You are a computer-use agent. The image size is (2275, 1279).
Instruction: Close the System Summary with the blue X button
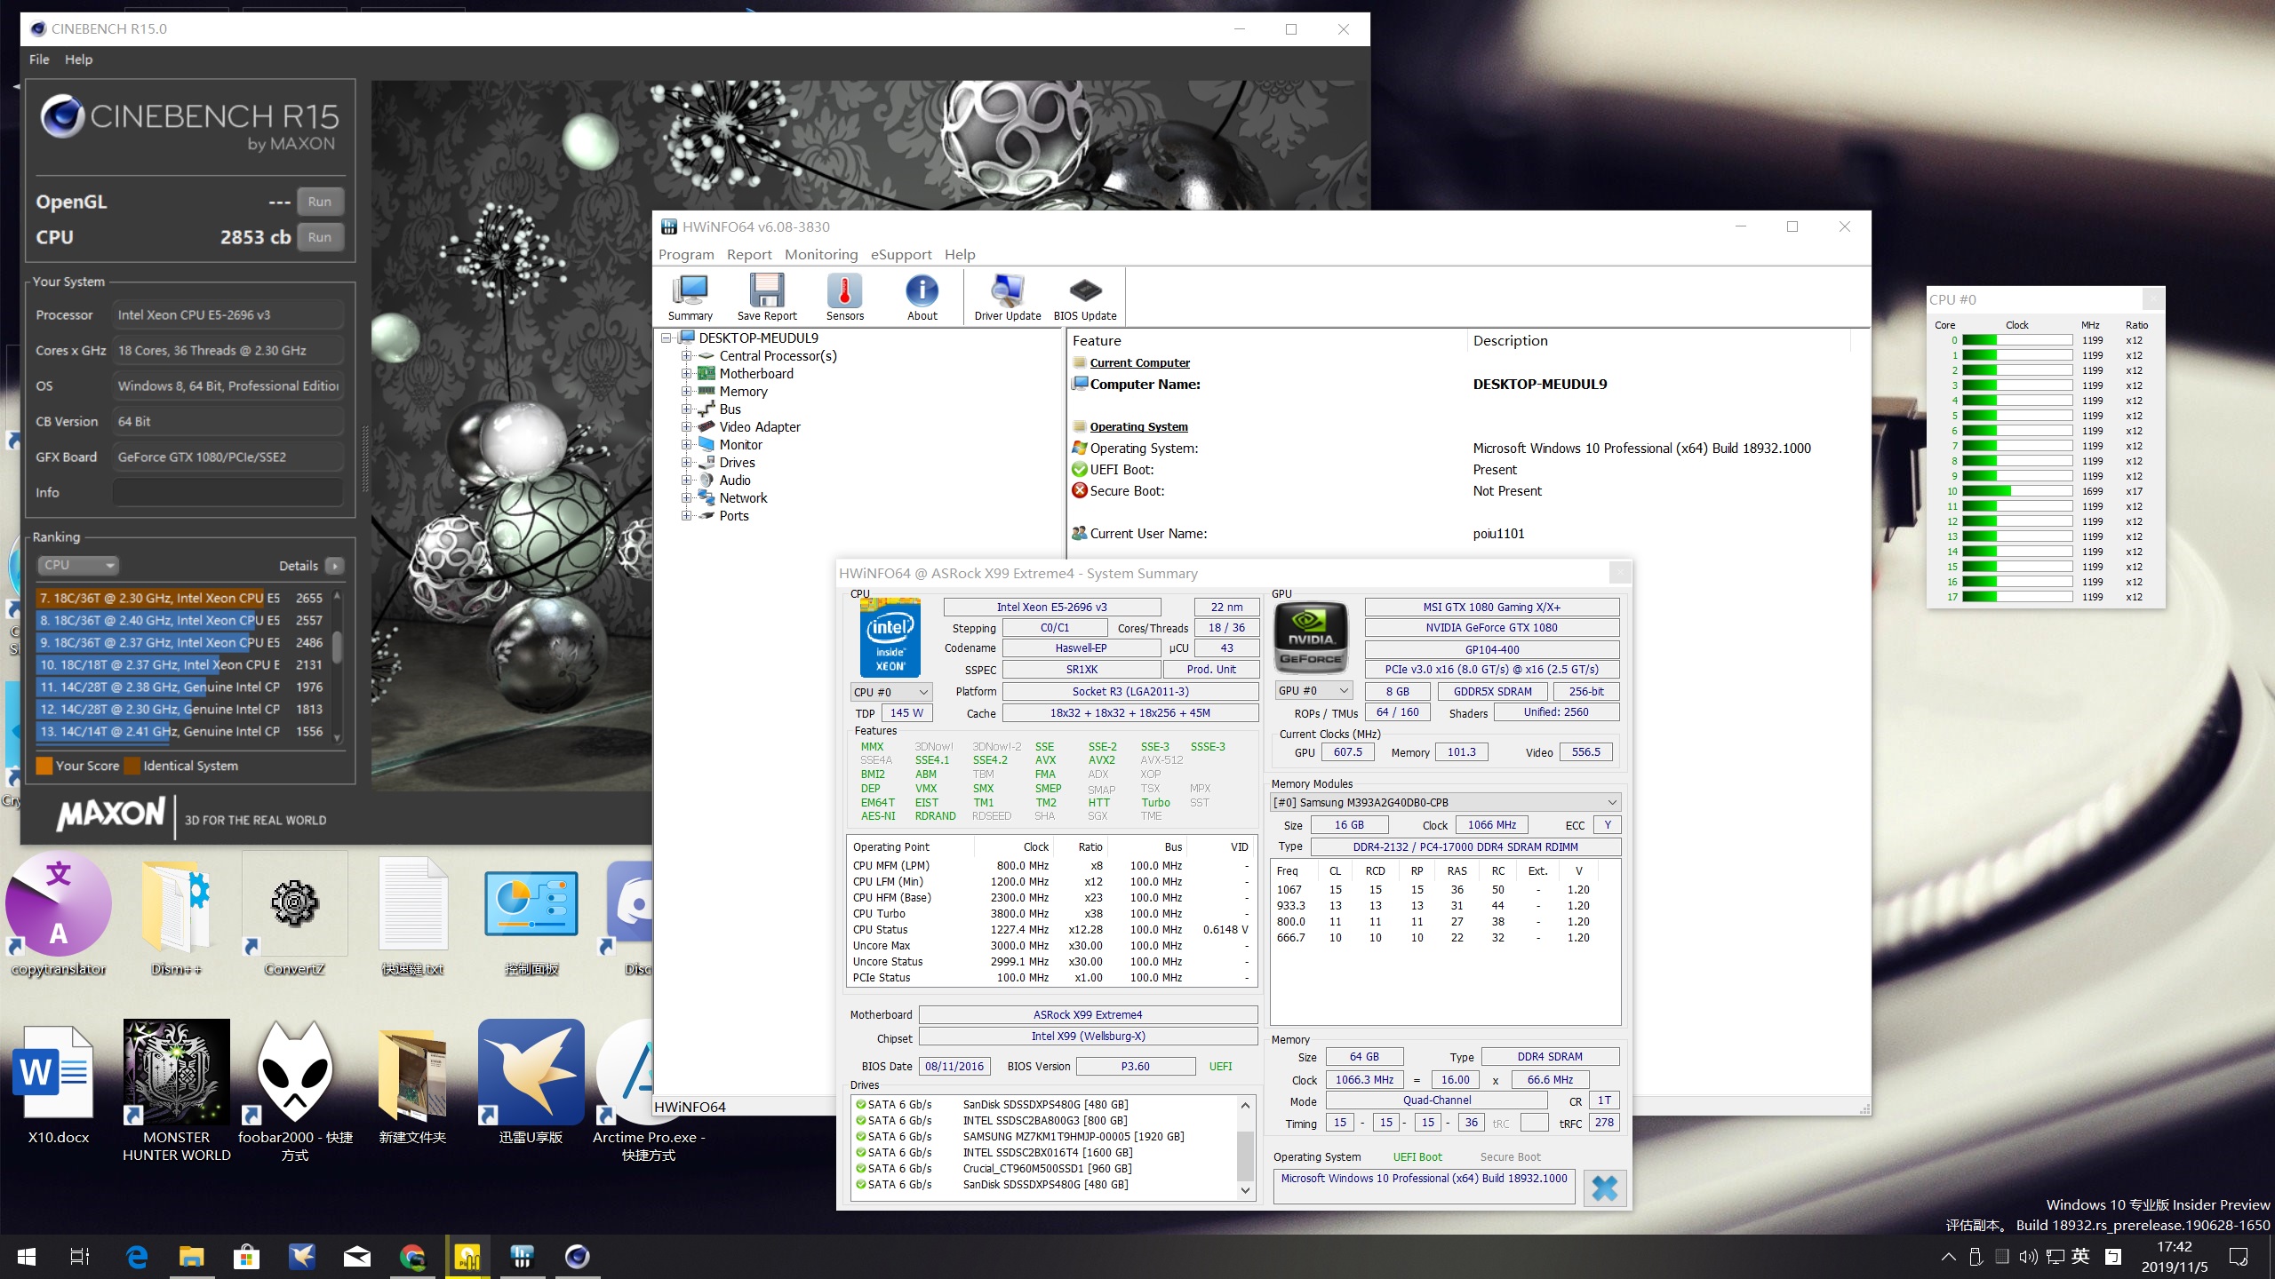1604,1188
